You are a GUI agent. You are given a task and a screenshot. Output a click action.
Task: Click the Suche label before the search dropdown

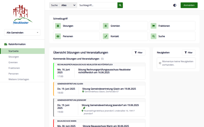pos(54,5)
